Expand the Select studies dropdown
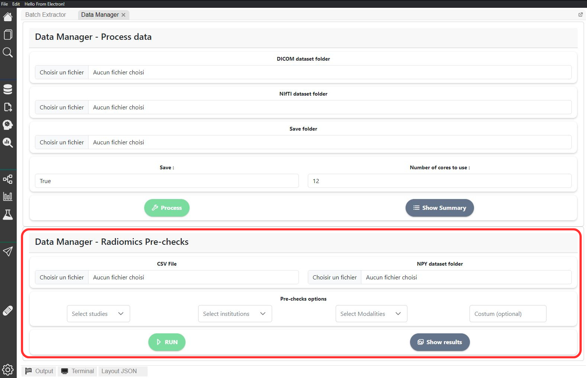This screenshot has width=587, height=378. 98,314
